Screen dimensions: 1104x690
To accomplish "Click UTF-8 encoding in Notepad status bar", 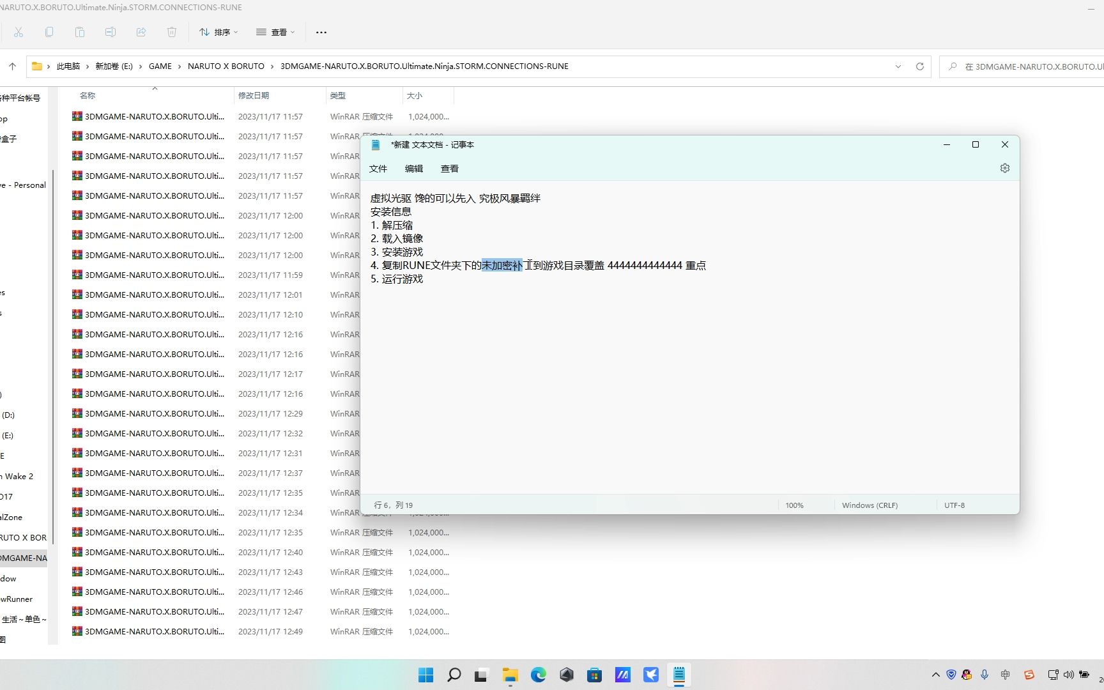I will point(954,505).
